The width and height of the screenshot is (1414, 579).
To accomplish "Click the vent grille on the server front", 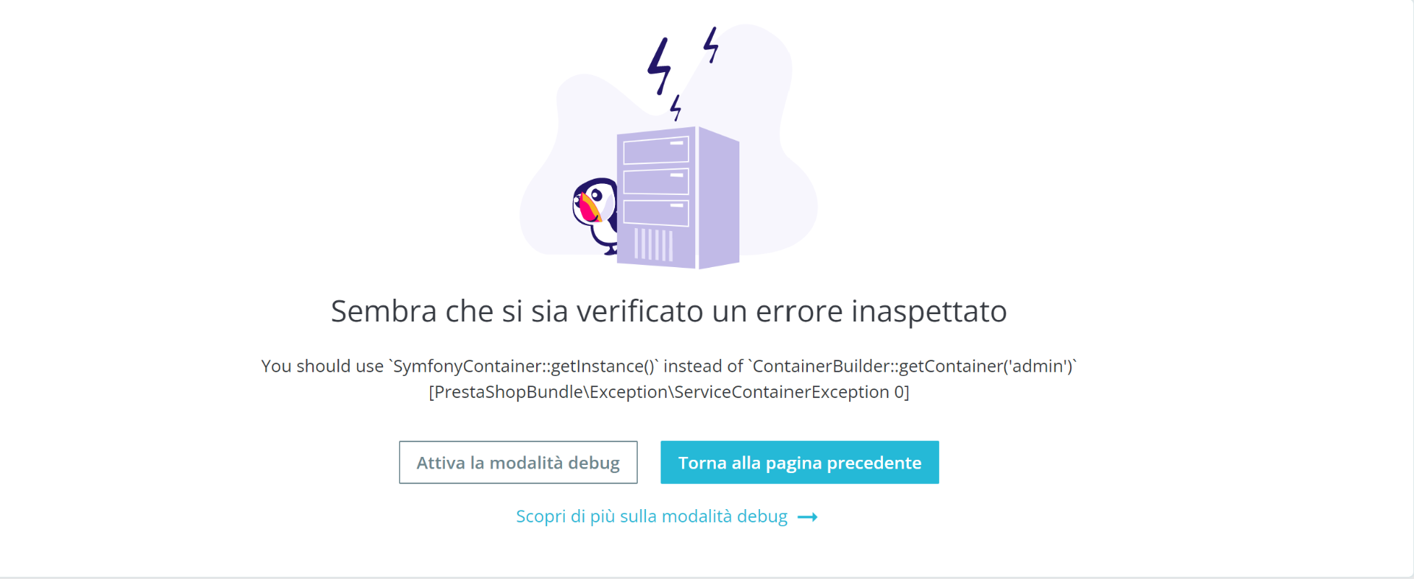I will (654, 244).
